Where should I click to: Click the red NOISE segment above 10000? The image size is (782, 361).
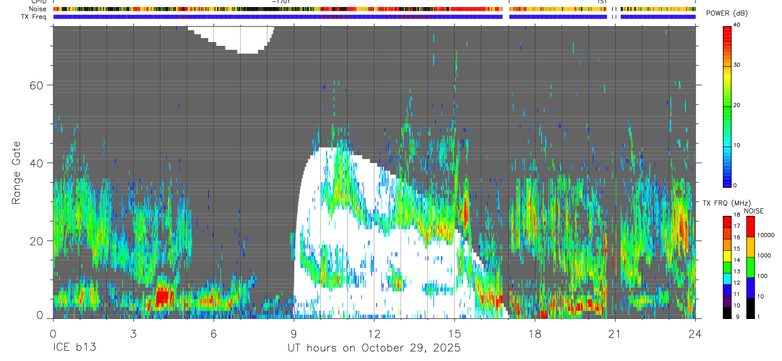coord(750,227)
